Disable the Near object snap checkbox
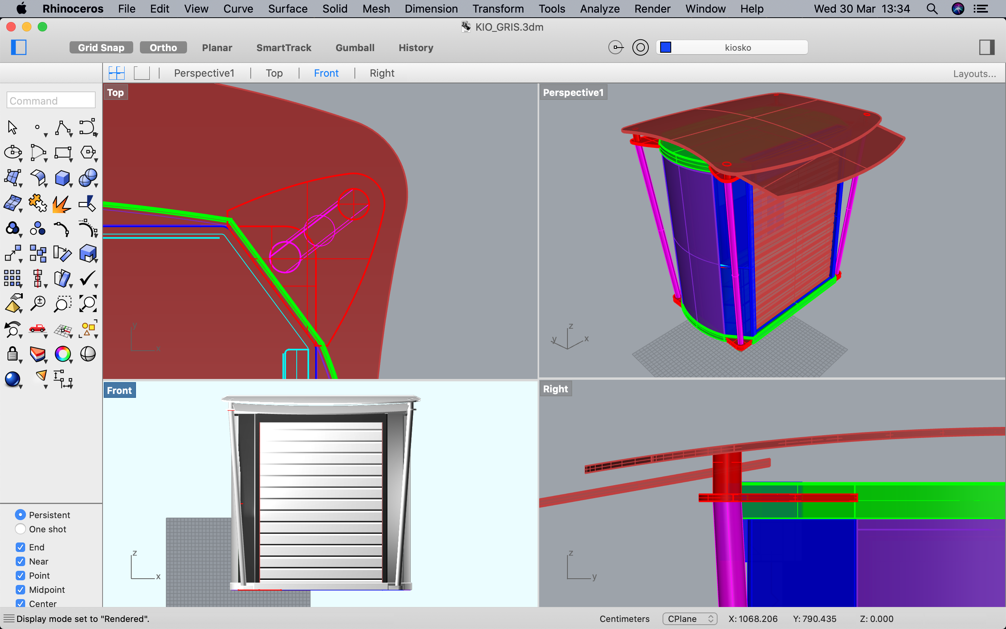The height and width of the screenshot is (629, 1006). [x=20, y=561]
